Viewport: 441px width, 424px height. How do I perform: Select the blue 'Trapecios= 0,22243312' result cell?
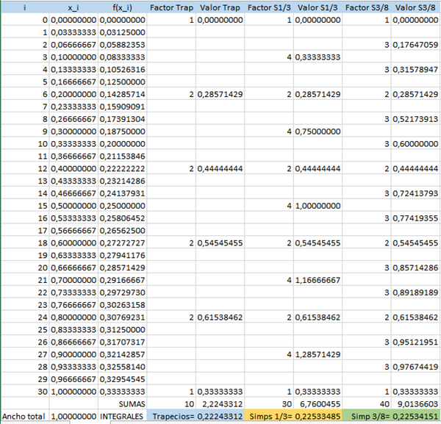(196, 417)
